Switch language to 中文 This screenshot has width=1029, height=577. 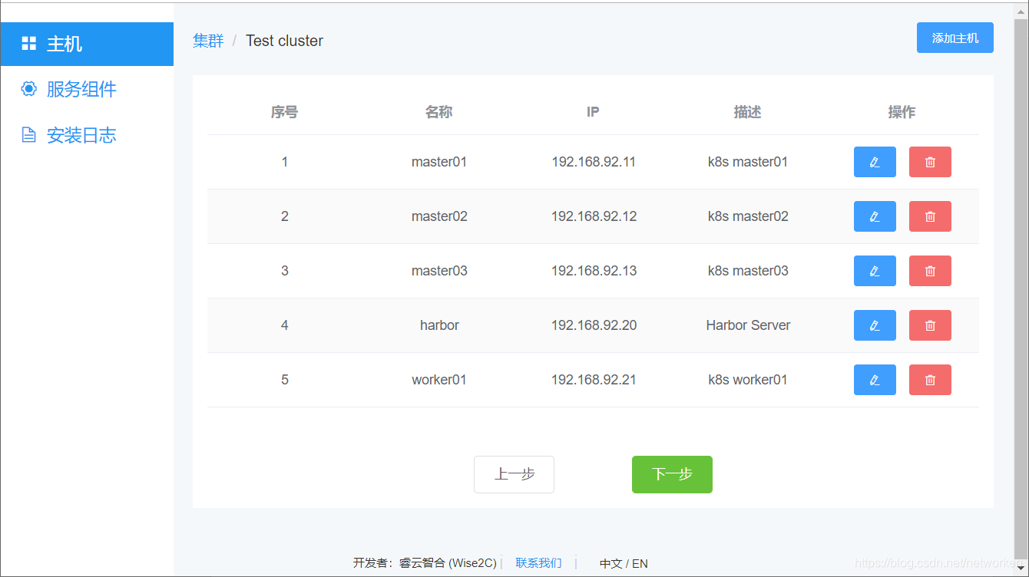[x=610, y=563]
